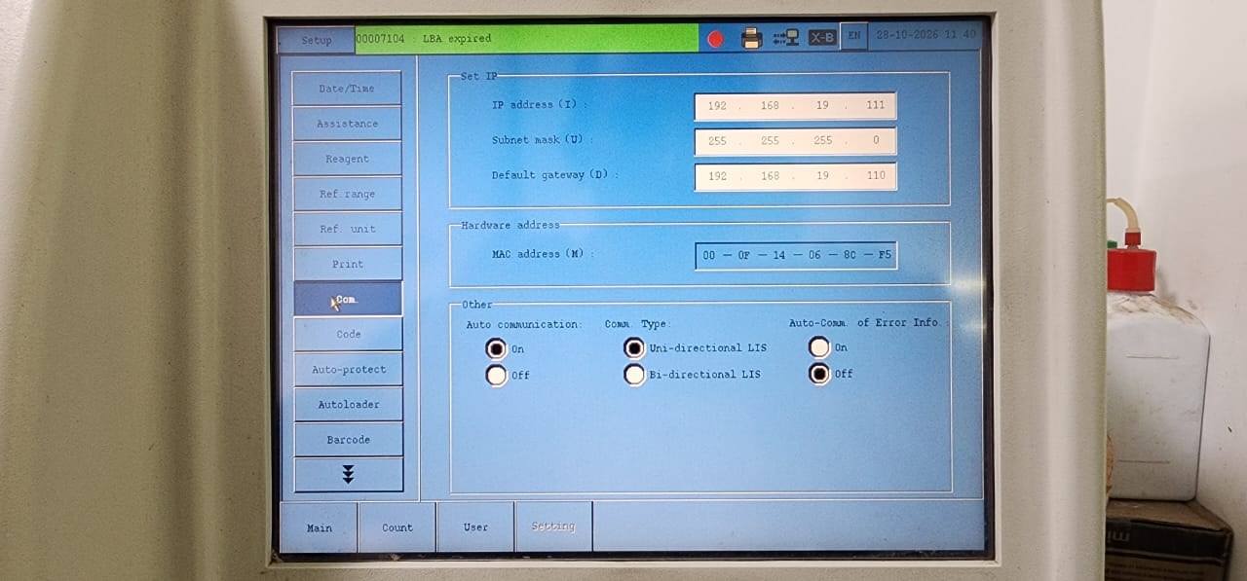This screenshot has height=581, width=1247.
Task: Click the date and time display
Action: (926, 34)
